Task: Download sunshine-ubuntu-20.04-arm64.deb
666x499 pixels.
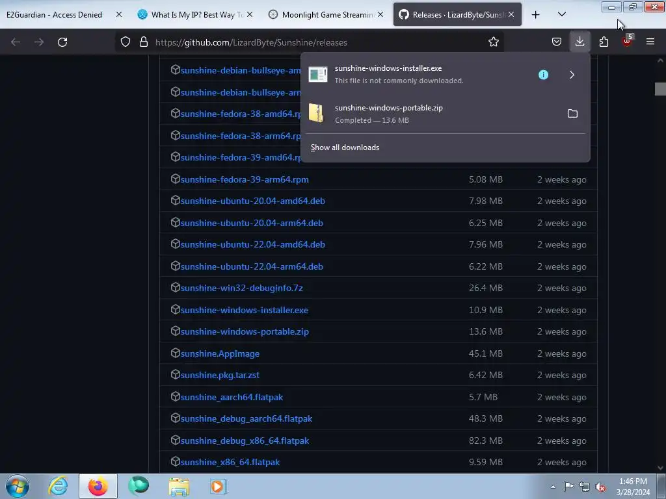Action: click(252, 224)
